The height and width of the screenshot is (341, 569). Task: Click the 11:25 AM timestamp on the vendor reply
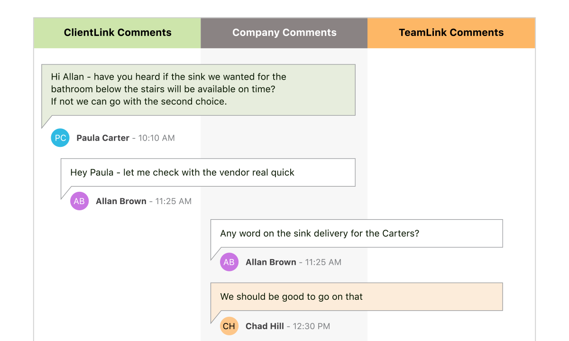pos(174,201)
